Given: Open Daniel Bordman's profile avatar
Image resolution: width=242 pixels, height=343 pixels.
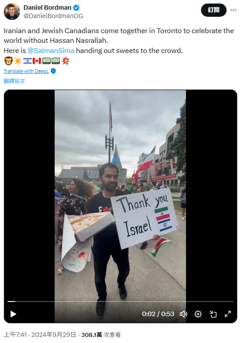Looking at the screenshot, I should pos(12,12).
